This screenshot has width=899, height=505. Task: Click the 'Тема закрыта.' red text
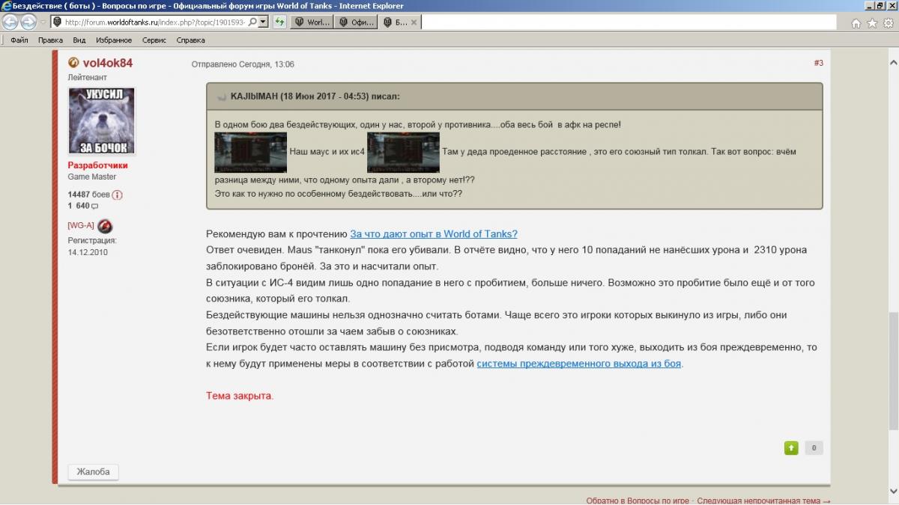240,396
